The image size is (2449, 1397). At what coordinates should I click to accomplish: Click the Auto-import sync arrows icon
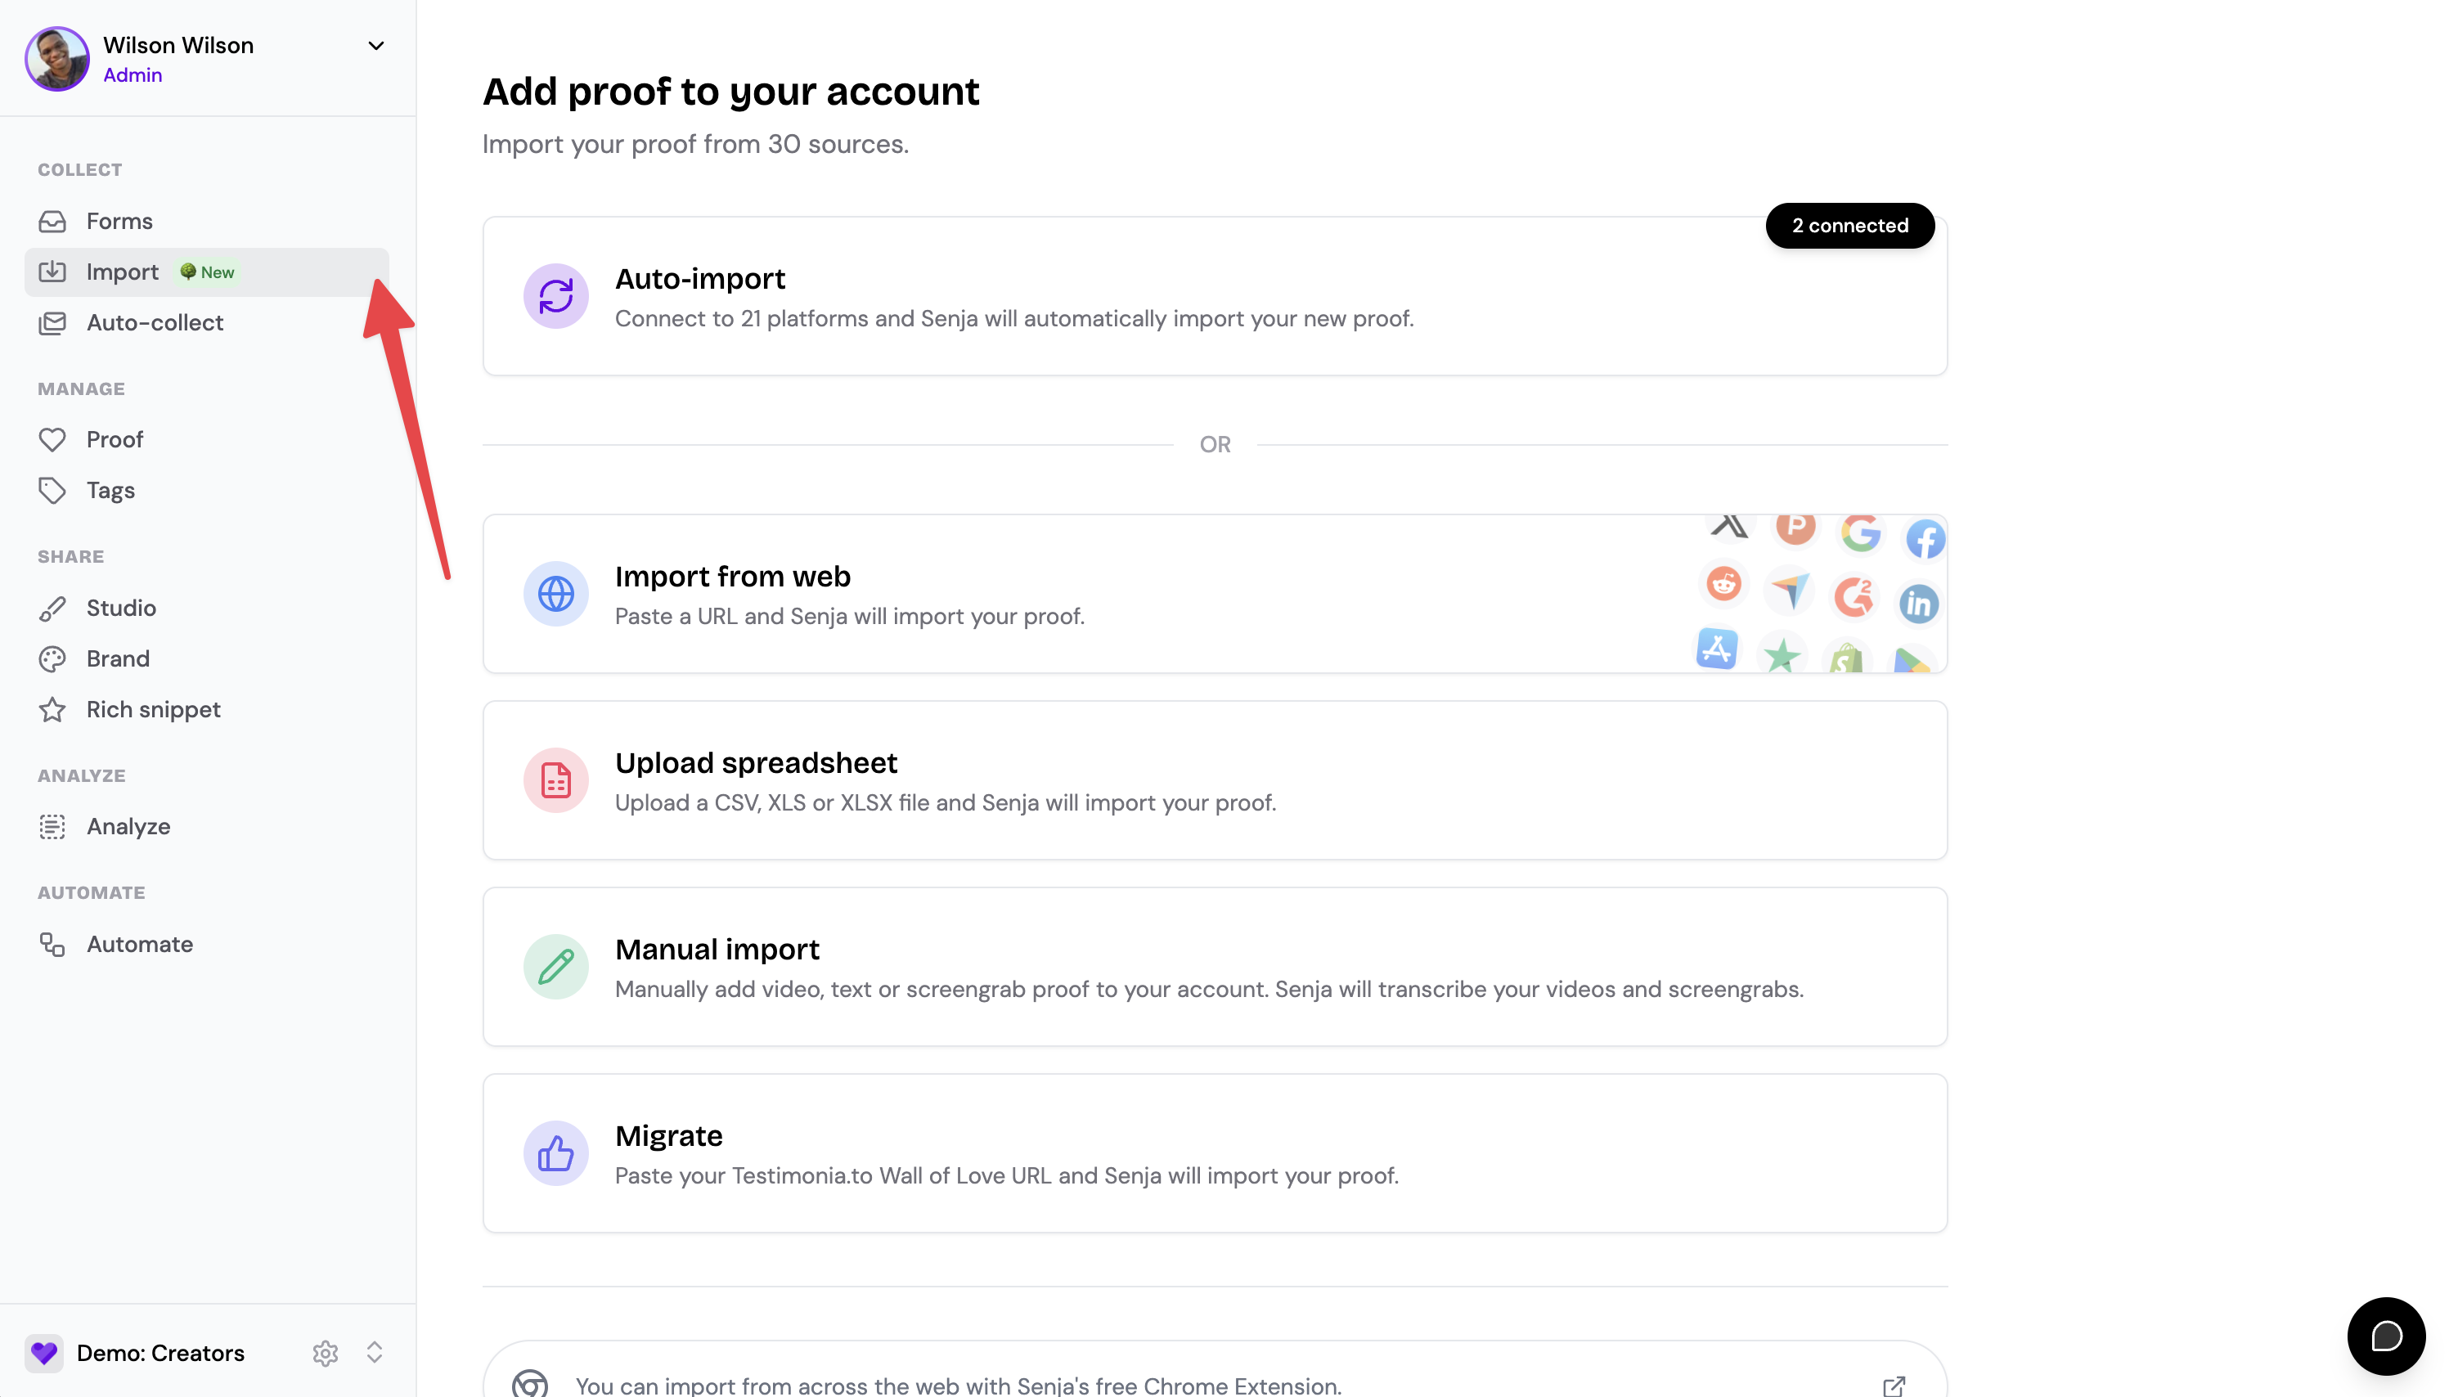pos(556,296)
